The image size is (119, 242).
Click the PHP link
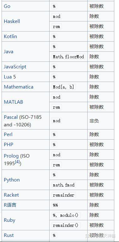point(8,144)
